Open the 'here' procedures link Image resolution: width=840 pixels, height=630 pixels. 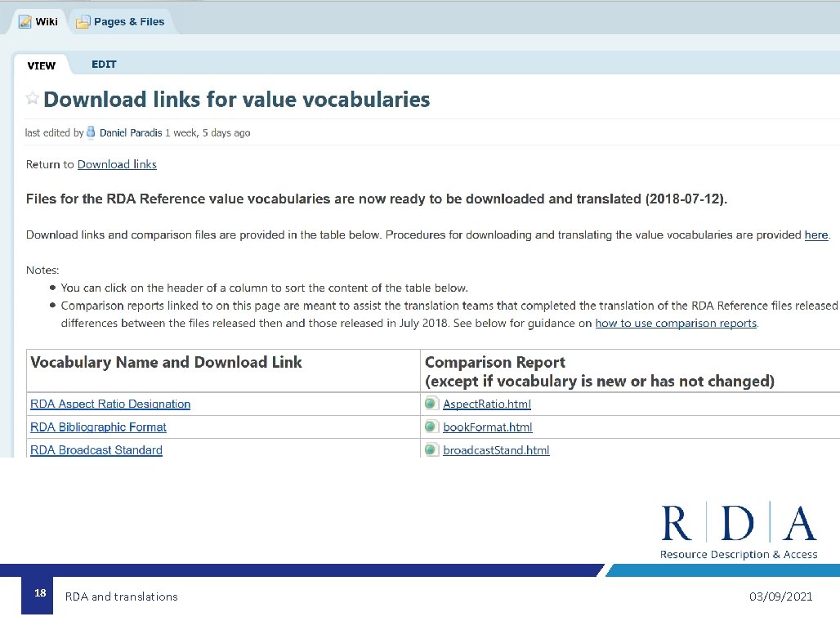pyautogui.click(x=815, y=235)
